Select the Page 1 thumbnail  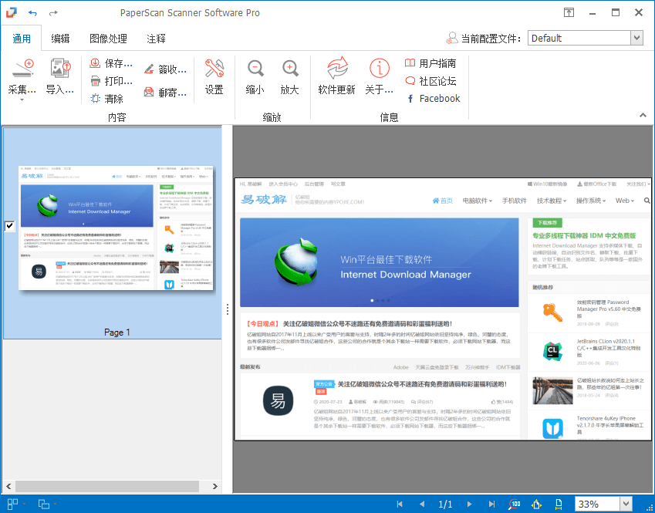click(116, 228)
